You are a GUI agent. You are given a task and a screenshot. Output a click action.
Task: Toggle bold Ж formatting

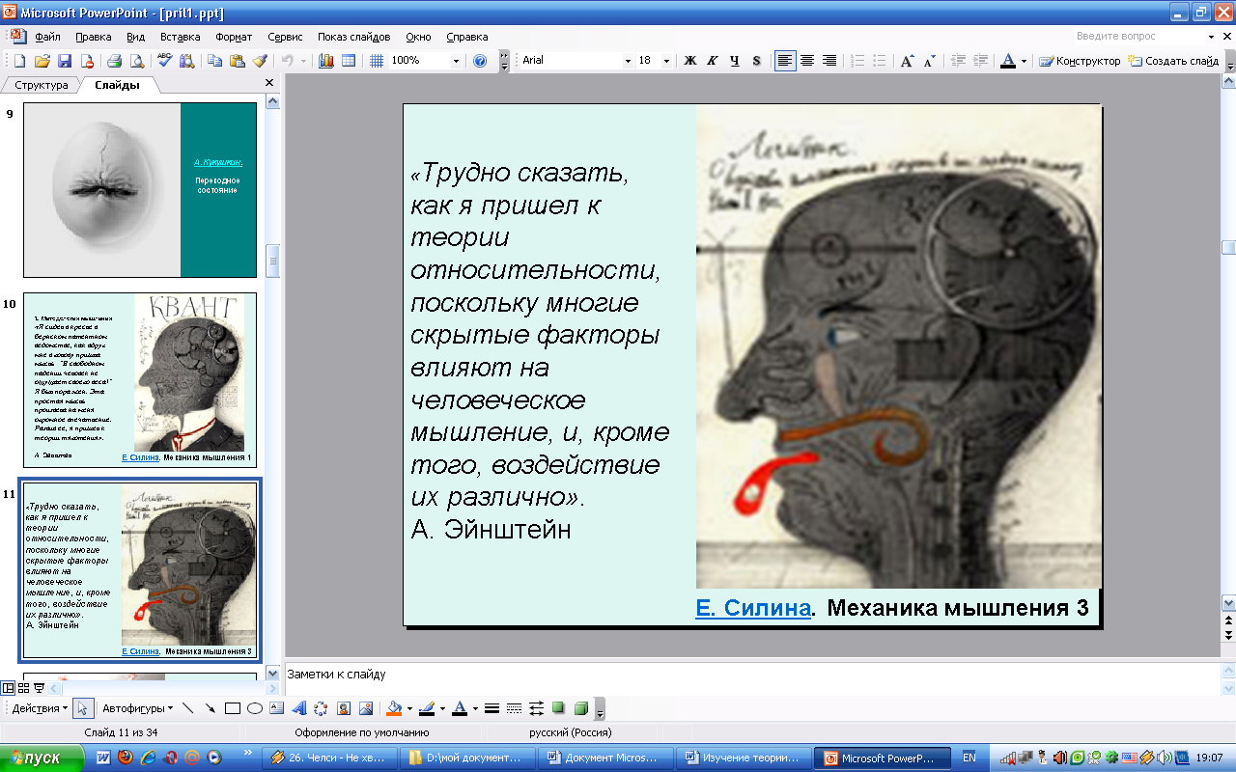(x=690, y=61)
